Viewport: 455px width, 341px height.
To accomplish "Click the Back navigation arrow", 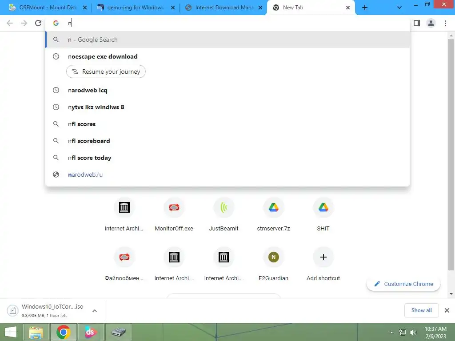I will (x=10, y=23).
